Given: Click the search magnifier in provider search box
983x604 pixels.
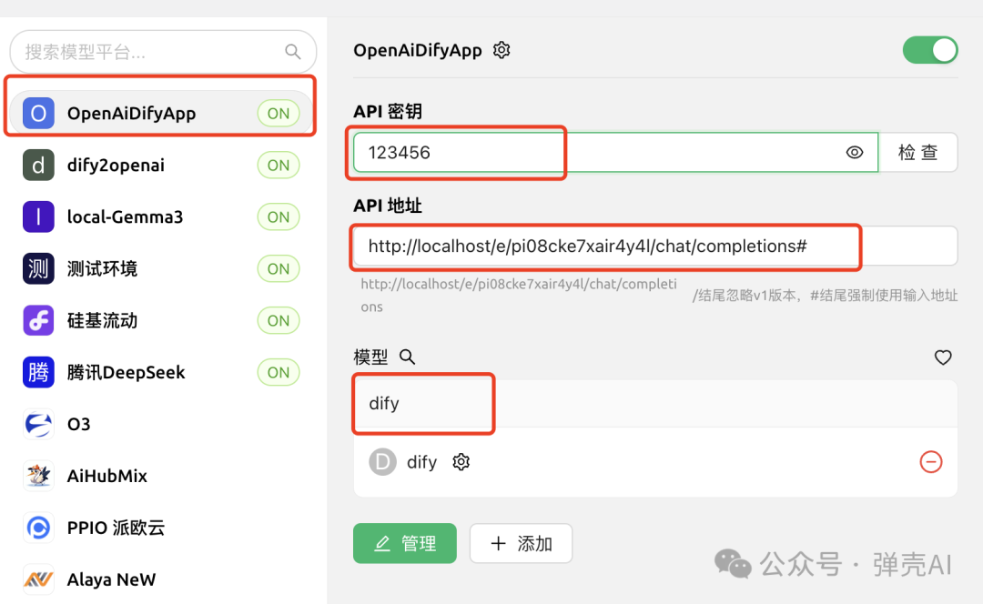Looking at the screenshot, I should [293, 51].
